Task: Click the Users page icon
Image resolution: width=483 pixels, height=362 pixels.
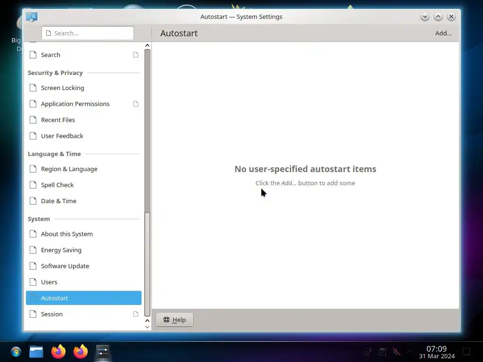Action: (x=33, y=282)
